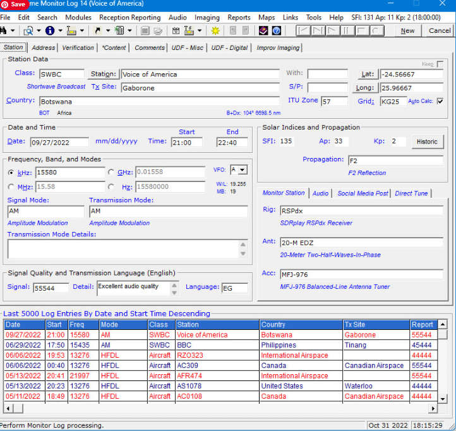Open the Reception Reporting menu
456x431 pixels.
click(129, 18)
